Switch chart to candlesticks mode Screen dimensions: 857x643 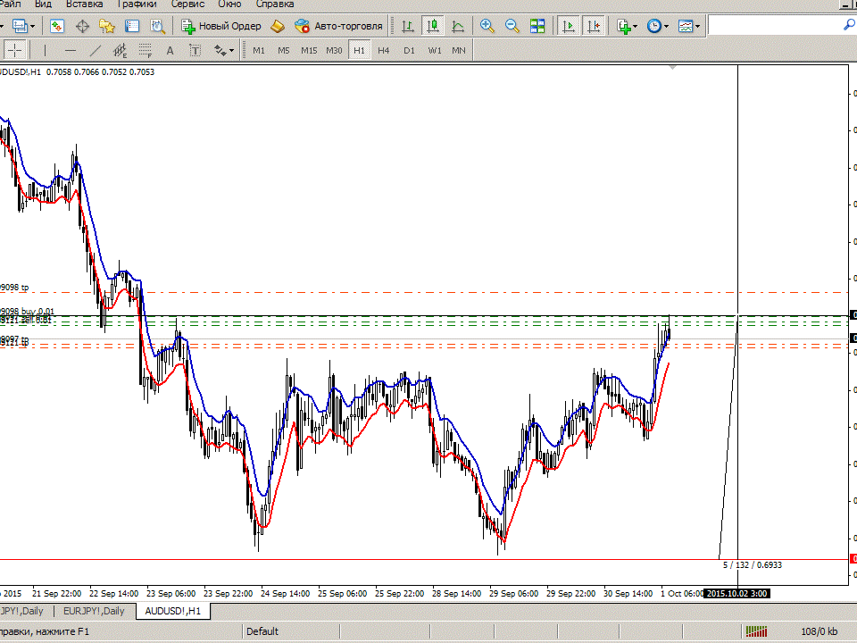433,26
